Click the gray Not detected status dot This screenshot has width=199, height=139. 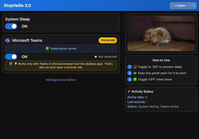(x=96, y=57)
